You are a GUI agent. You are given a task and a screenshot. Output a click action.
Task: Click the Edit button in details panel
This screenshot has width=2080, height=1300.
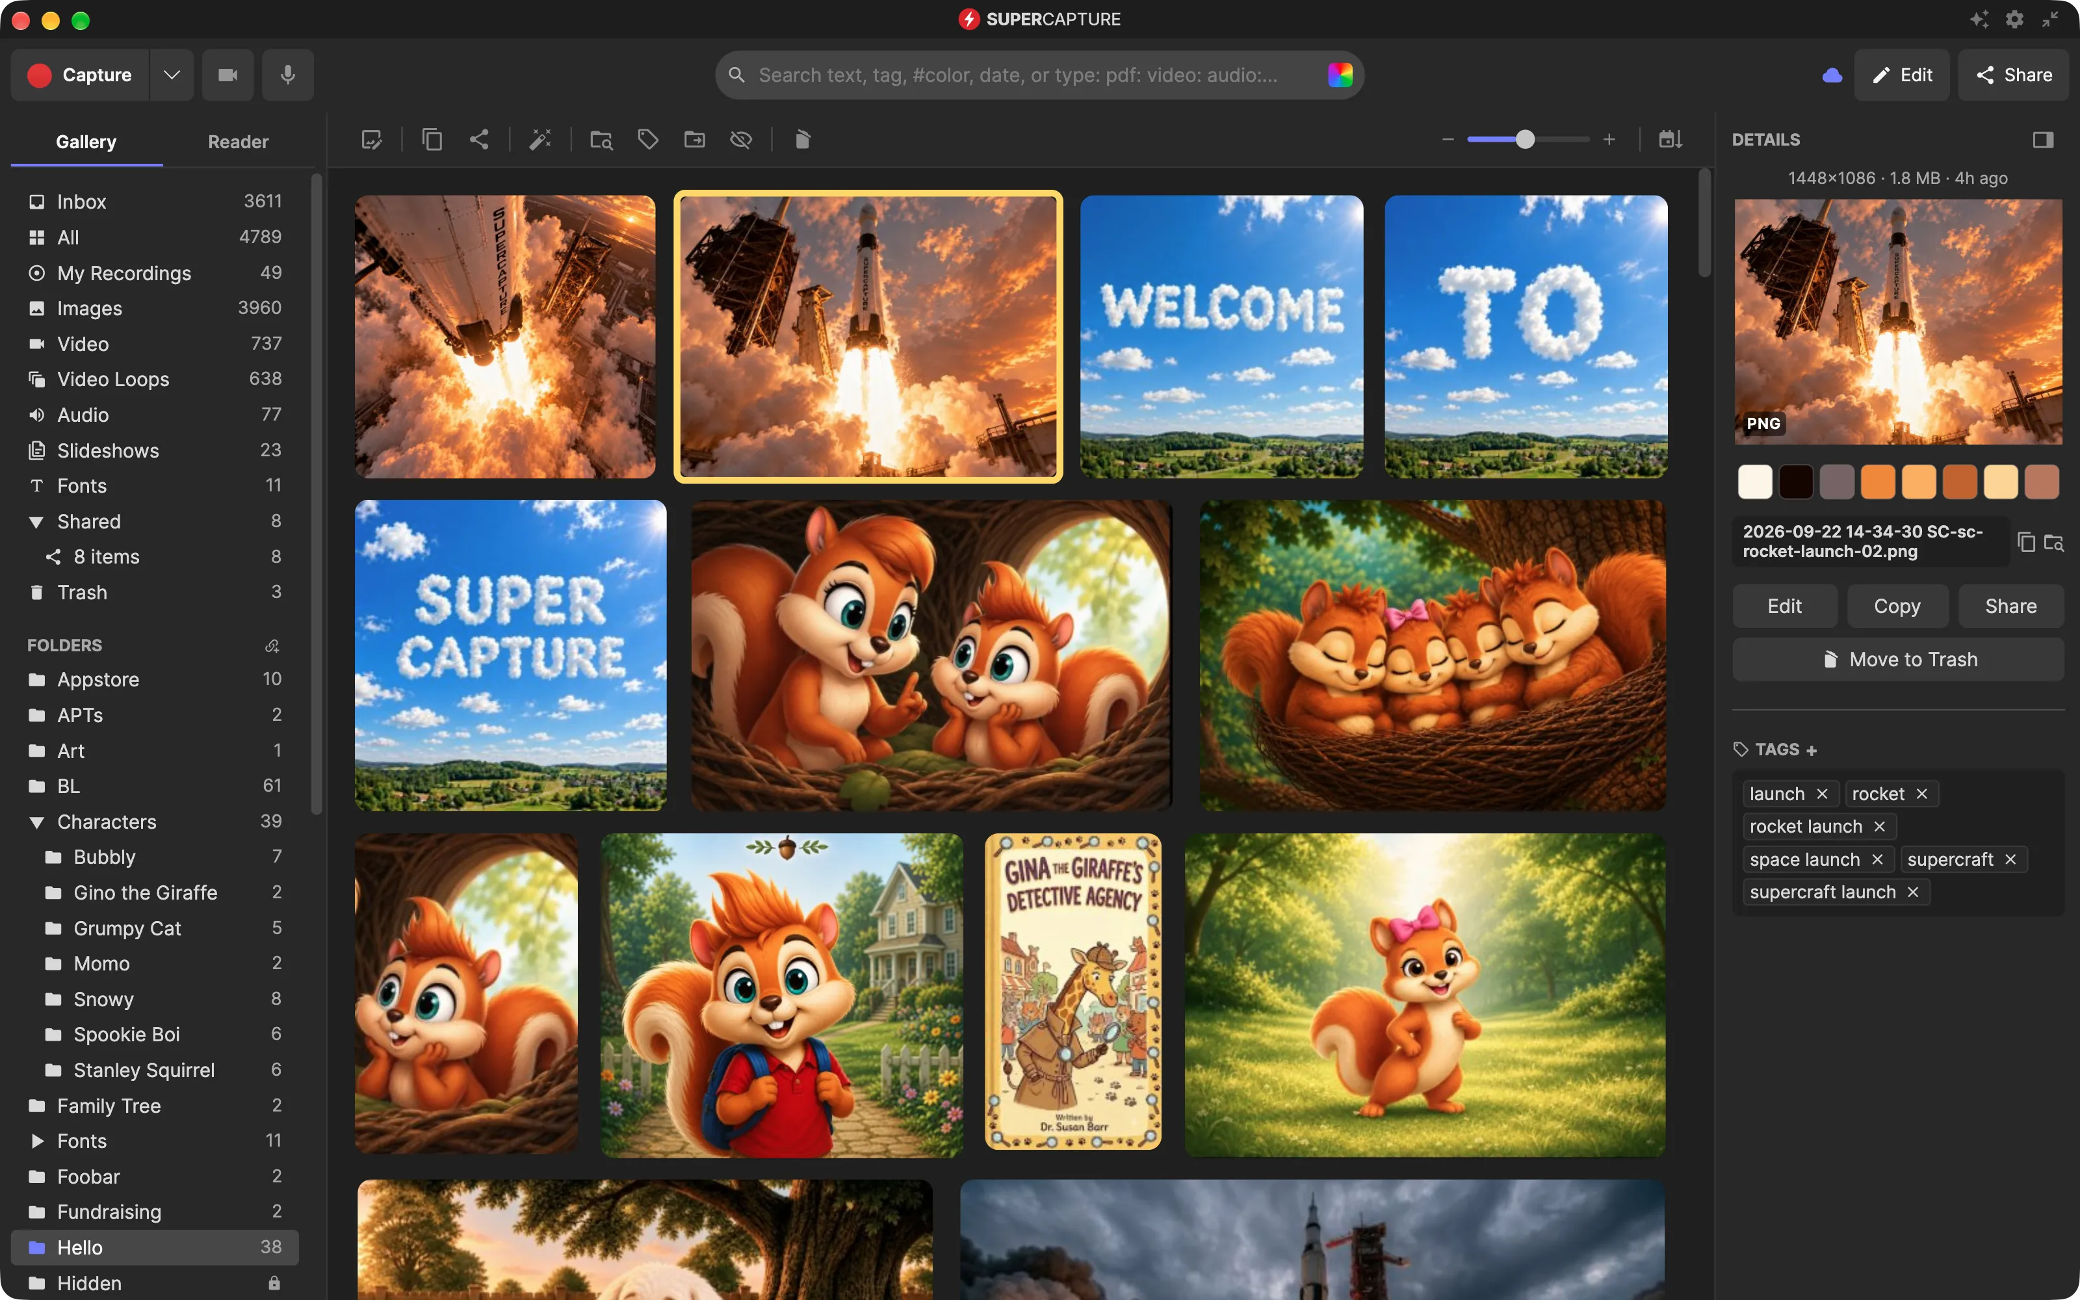point(1784,606)
